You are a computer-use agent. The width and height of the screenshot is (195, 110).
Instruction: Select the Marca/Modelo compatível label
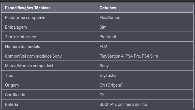pos(49,66)
